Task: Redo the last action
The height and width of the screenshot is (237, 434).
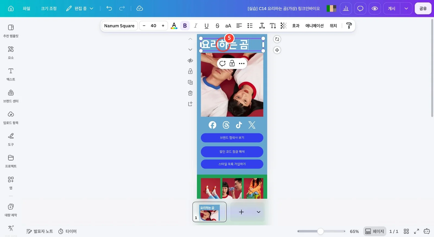Action: pyautogui.click(x=122, y=8)
